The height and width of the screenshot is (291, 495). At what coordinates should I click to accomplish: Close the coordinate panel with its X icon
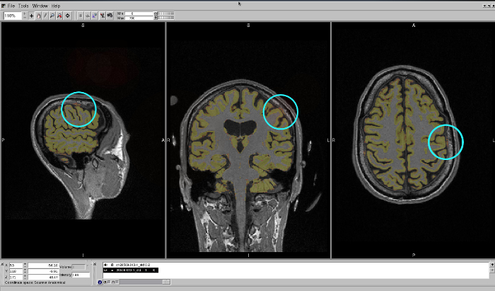pos(2,264)
